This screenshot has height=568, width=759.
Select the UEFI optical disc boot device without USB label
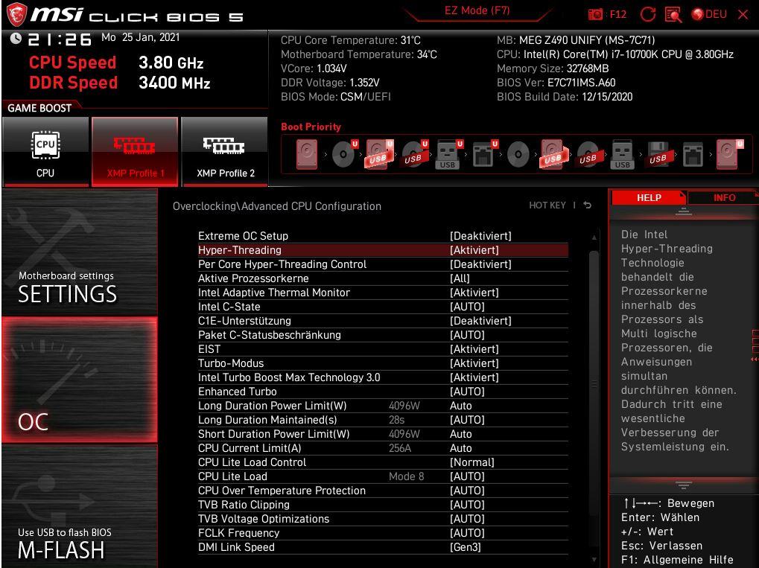tap(344, 154)
